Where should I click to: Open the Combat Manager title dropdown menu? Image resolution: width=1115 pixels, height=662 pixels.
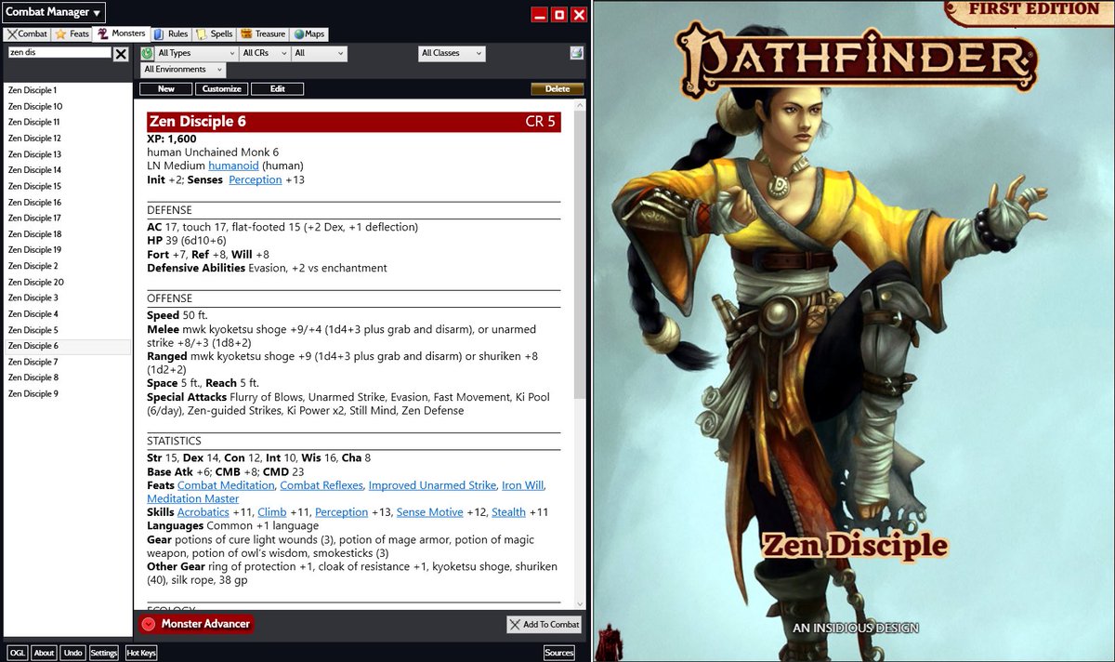pyautogui.click(x=54, y=12)
